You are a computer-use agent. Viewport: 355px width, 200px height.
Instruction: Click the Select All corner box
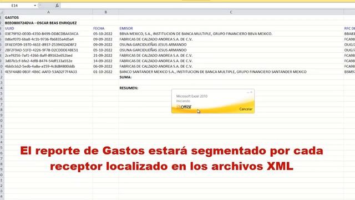pos(2,12)
